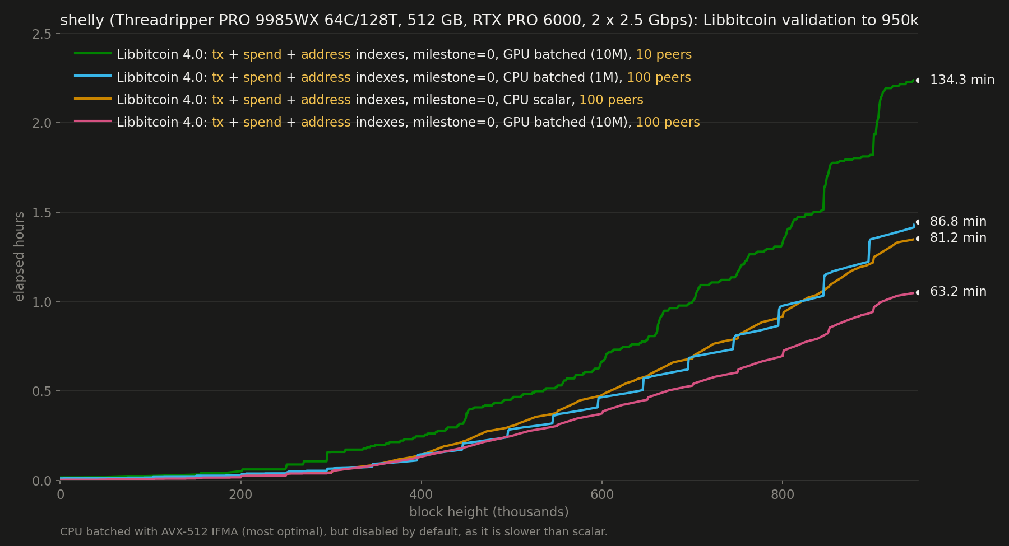The width and height of the screenshot is (1009, 546).
Task: Click the orange line's endpoint marker
Action: tap(918, 239)
